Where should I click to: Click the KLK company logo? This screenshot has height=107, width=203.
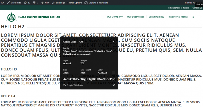point(33,17)
